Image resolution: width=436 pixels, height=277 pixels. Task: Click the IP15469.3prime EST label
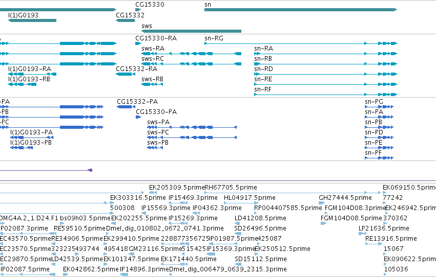coord(193,198)
